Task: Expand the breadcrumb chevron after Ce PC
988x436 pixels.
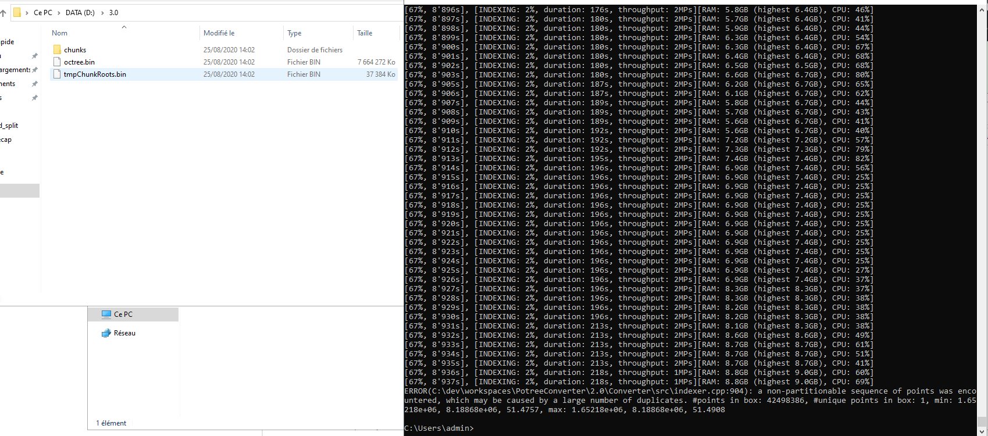Action: click(59, 12)
